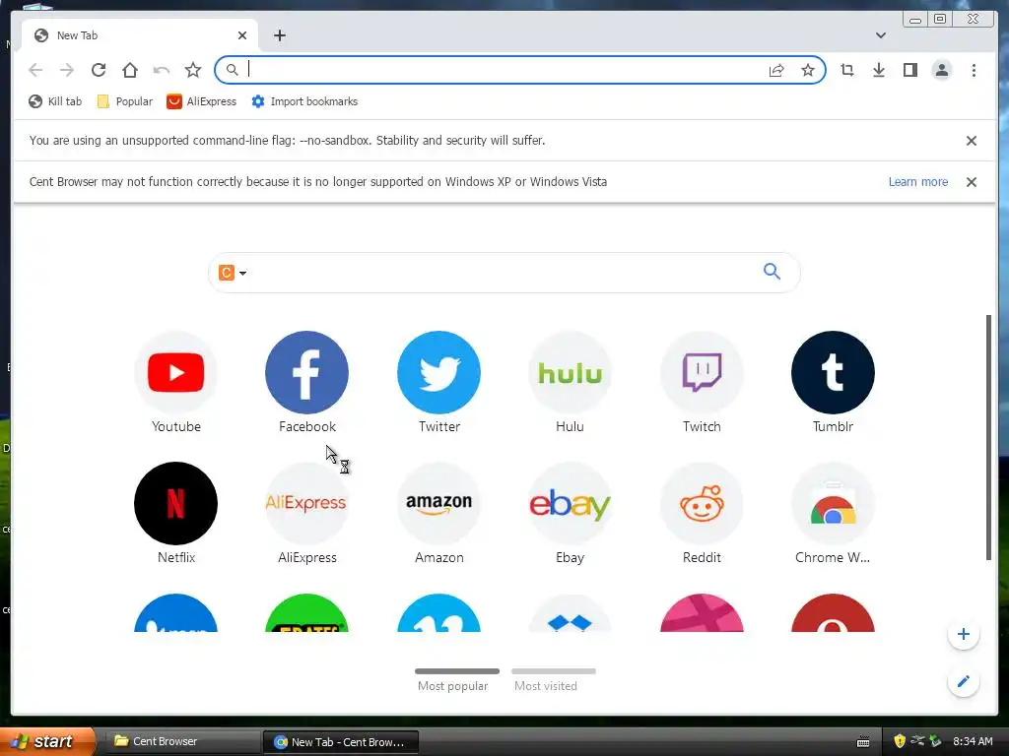Open the home page button

[x=130, y=70]
